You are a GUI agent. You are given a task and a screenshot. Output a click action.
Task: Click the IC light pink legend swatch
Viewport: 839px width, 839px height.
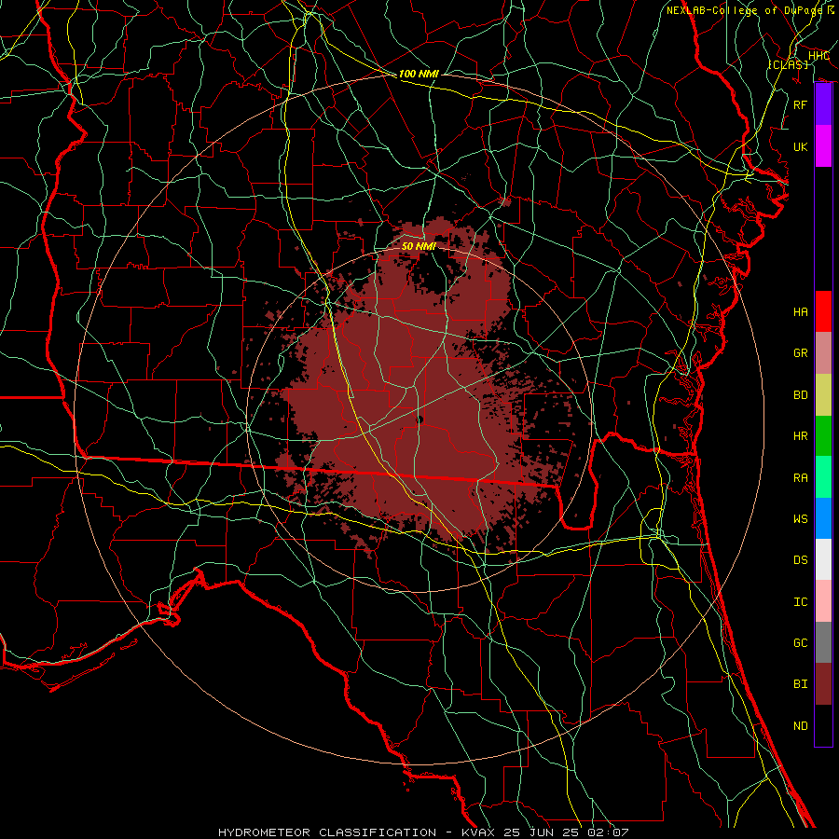(823, 601)
